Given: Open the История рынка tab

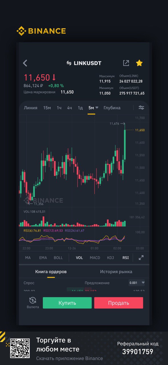Looking at the screenshot, I should [116, 271].
